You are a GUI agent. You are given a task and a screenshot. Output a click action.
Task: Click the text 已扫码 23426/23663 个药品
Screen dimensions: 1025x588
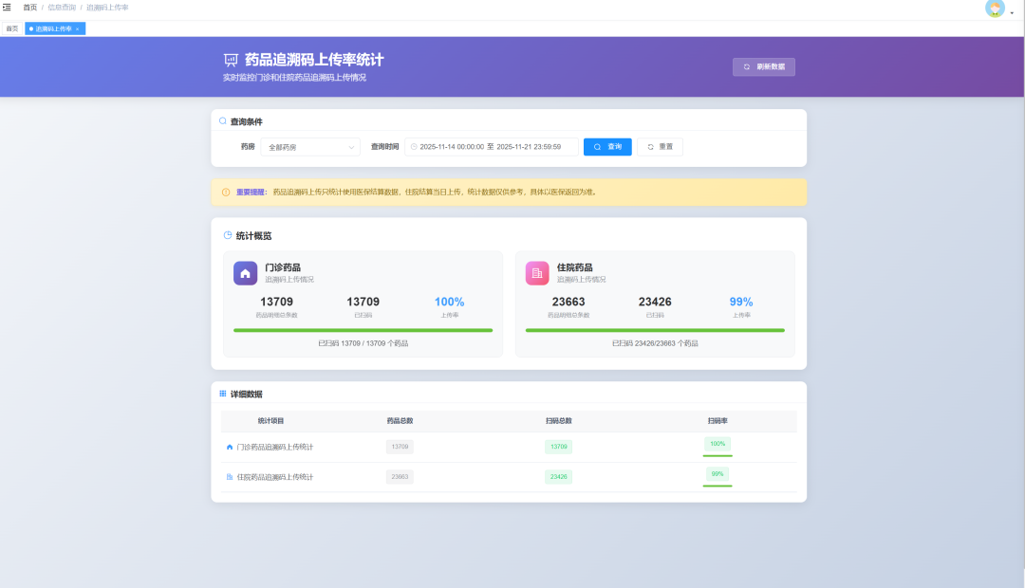(x=655, y=343)
